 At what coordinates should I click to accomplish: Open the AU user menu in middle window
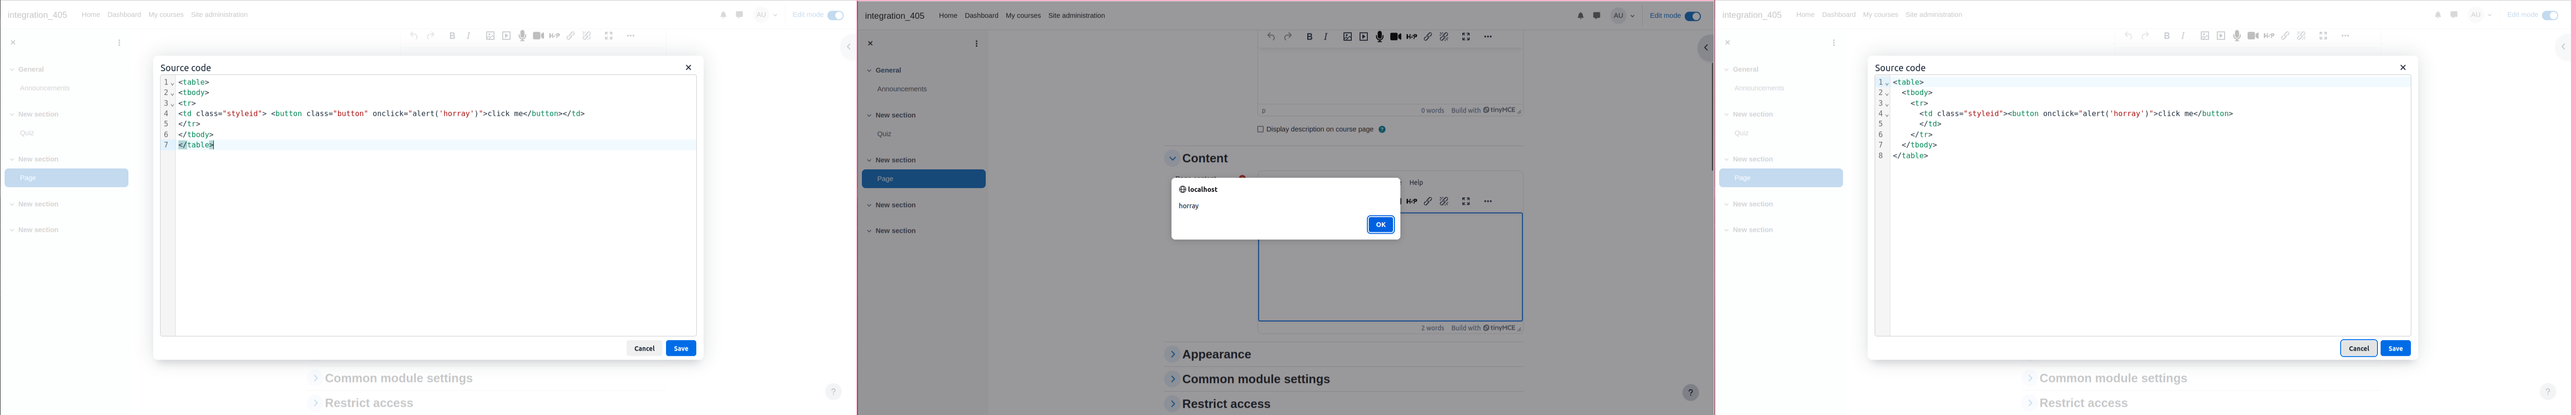[1623, 16]
